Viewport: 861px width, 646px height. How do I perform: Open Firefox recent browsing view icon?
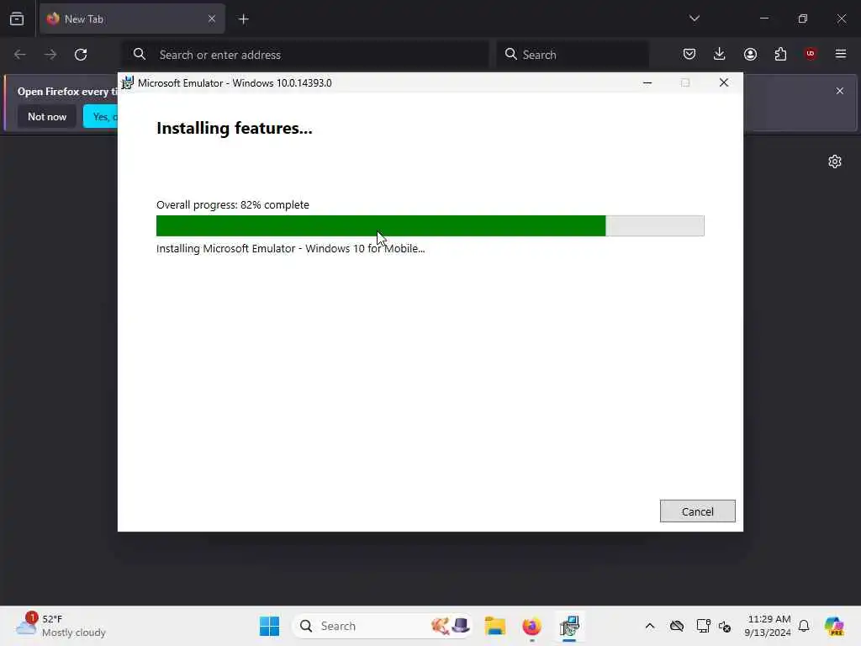click(x=17, y=19)
